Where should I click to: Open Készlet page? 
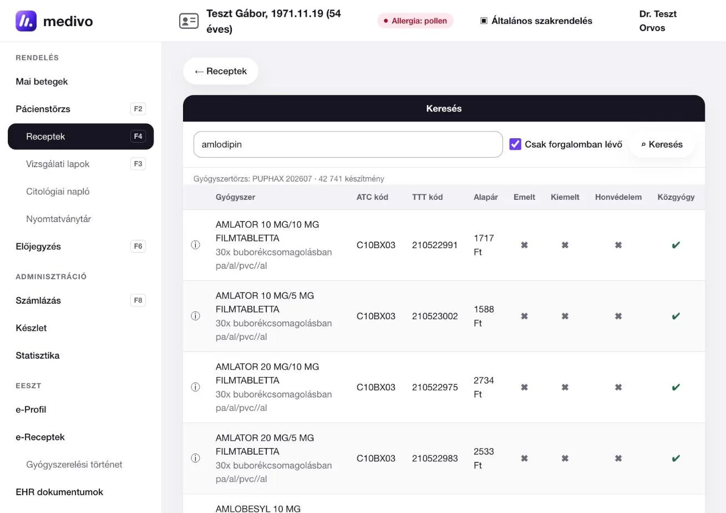coord(80,328)
